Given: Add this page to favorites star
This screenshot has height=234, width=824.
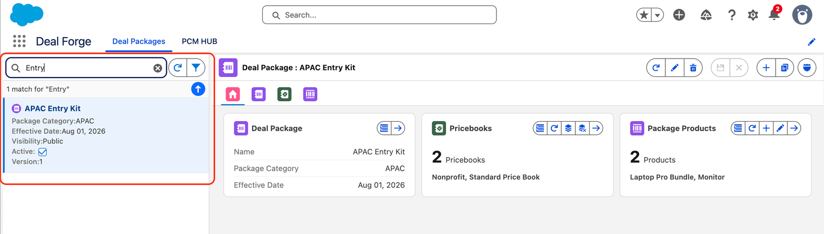Looking at the screenshot, I should (644, 15).
